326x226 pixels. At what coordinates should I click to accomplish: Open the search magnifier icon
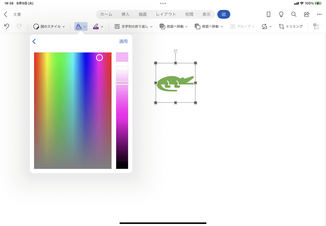(294, 14)
